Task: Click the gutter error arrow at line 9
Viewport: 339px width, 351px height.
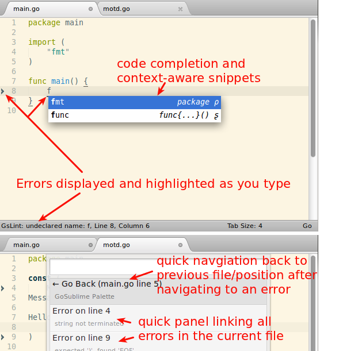Action: 2,337
